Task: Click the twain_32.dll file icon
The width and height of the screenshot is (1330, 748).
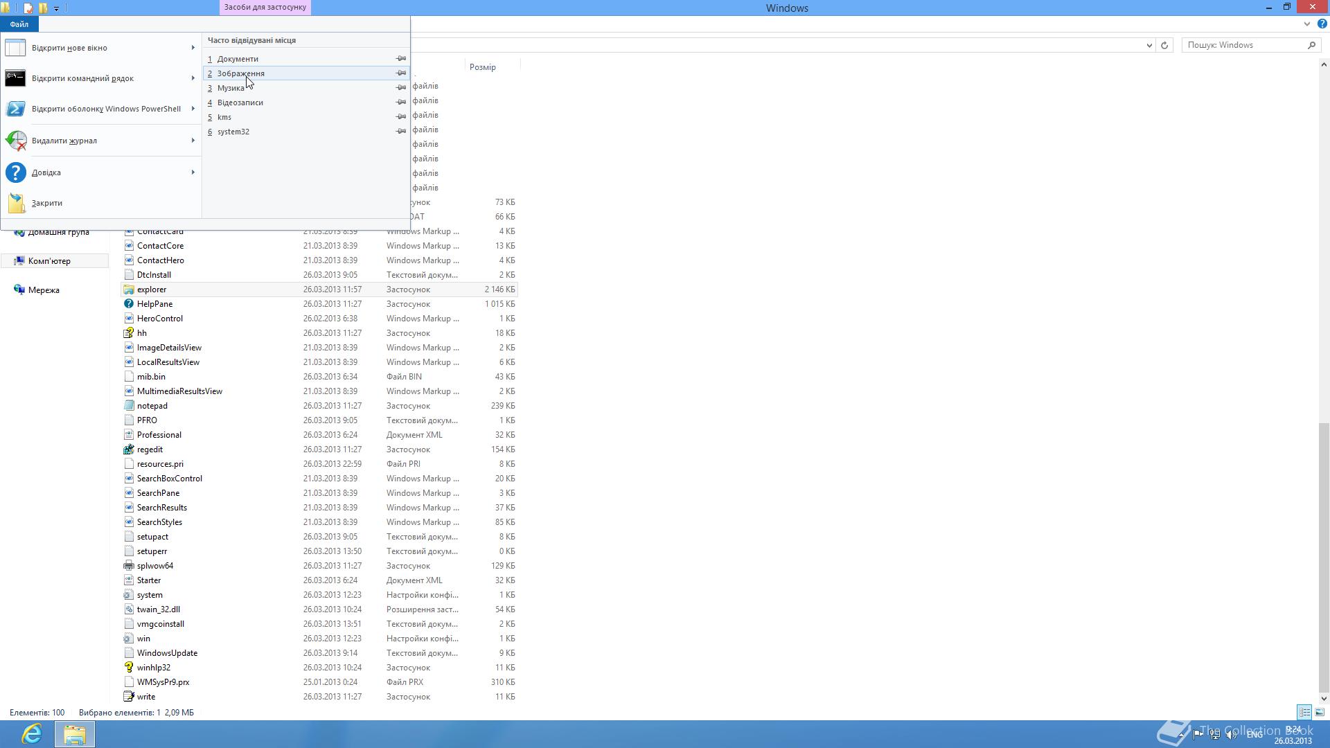Action: [128, 609]
